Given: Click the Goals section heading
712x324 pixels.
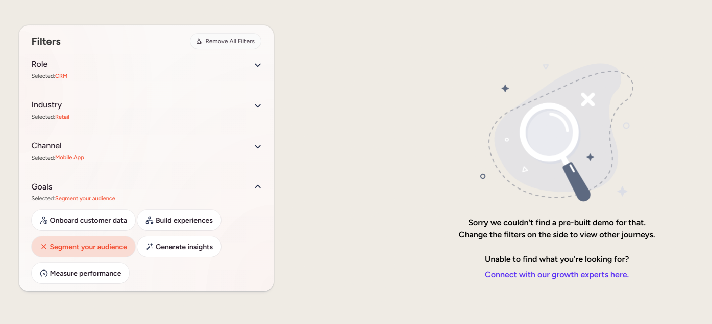Looking at the screenshot, I should [42, 187].
